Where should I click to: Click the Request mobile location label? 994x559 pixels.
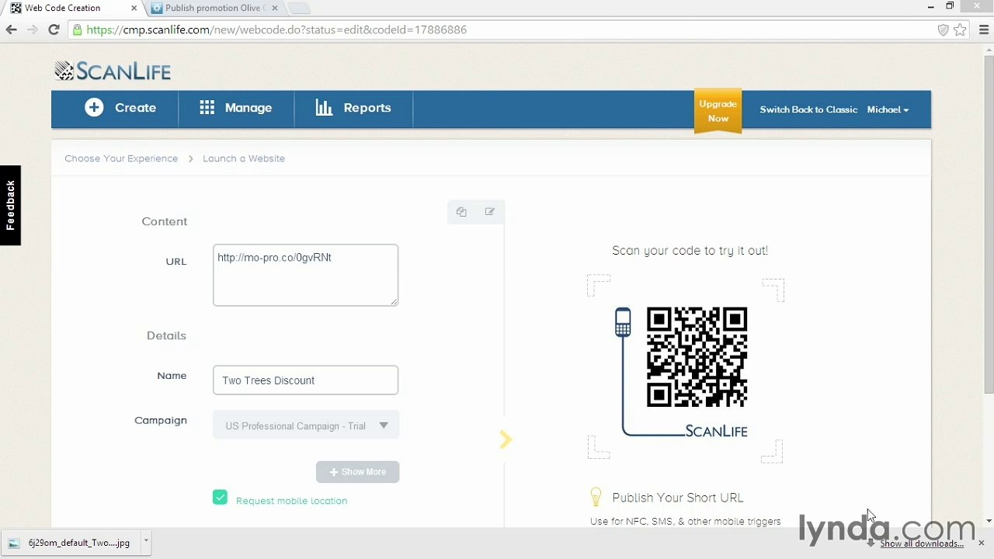[x=291, y=501]
